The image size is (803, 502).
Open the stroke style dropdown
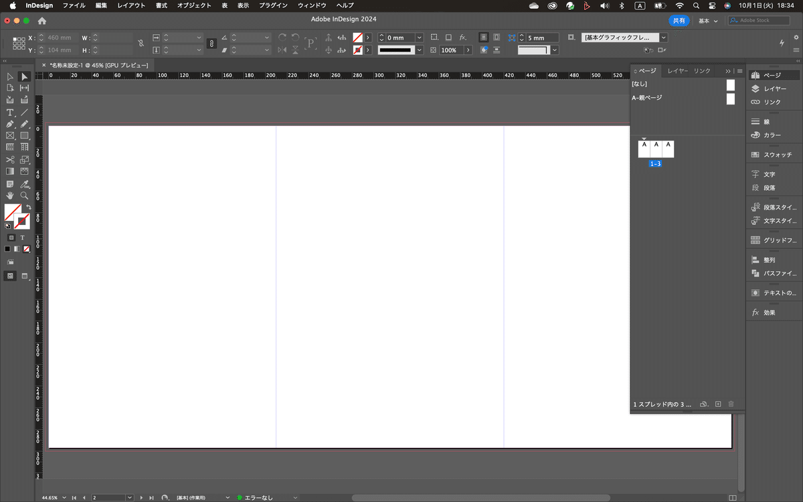click(420, 50)
